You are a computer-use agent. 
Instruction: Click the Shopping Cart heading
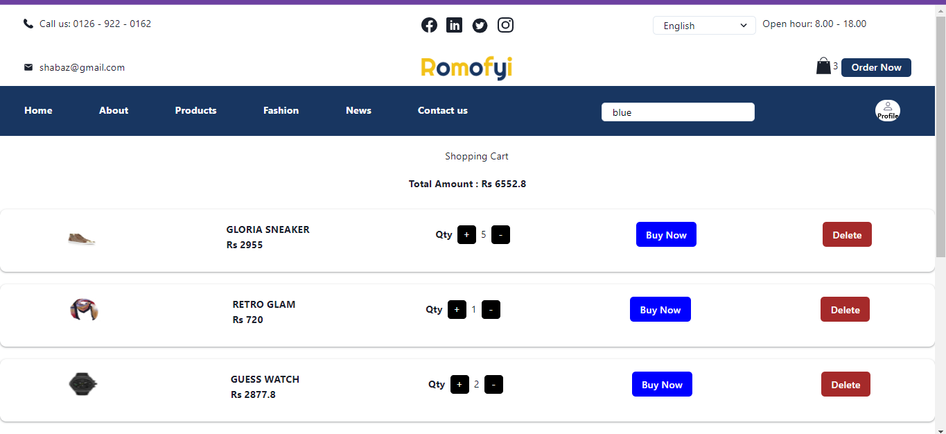click(477, 157)
